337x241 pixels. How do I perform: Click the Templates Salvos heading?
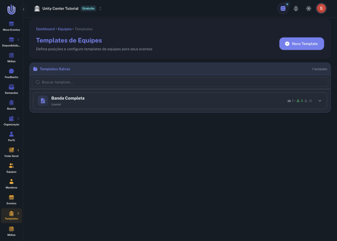pyautogui.click(x=55, y=69)
